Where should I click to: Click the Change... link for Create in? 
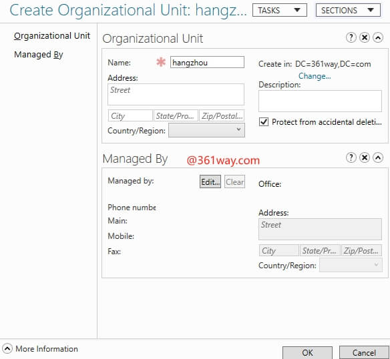click(x=315, y=76)
